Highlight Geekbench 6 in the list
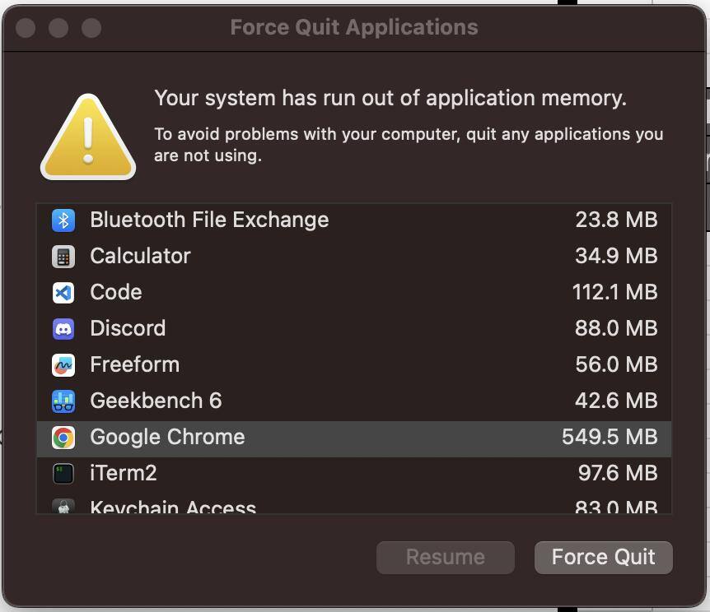 (156, 401)
